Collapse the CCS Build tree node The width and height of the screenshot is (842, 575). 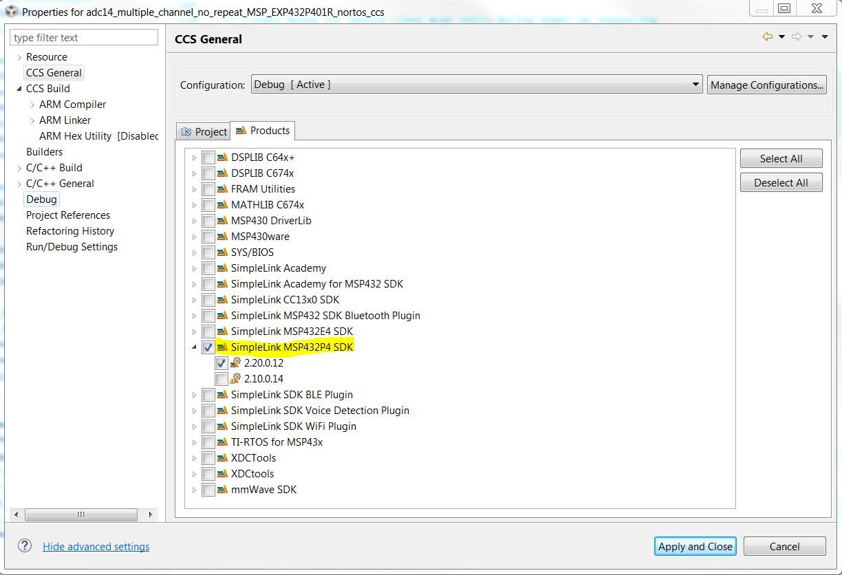[x=19, y=89]
